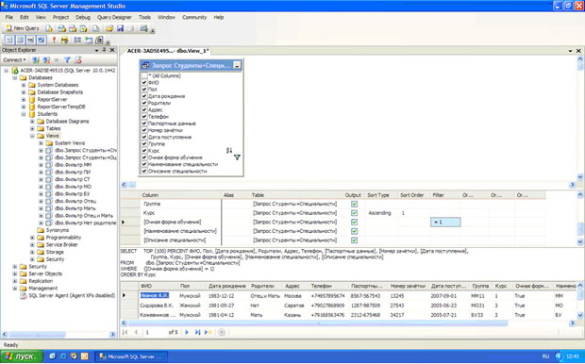585x364 pixels.
Task: Open the Connect dropdown in Object Explorer
Action: pyautogui.click(x=14, y=59)
